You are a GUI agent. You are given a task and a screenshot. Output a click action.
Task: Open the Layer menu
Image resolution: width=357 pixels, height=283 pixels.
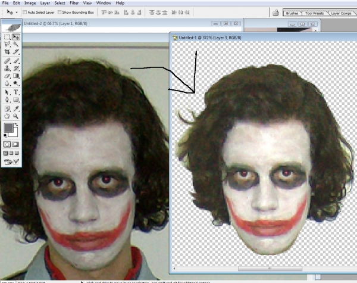click(x=45, y=3)
